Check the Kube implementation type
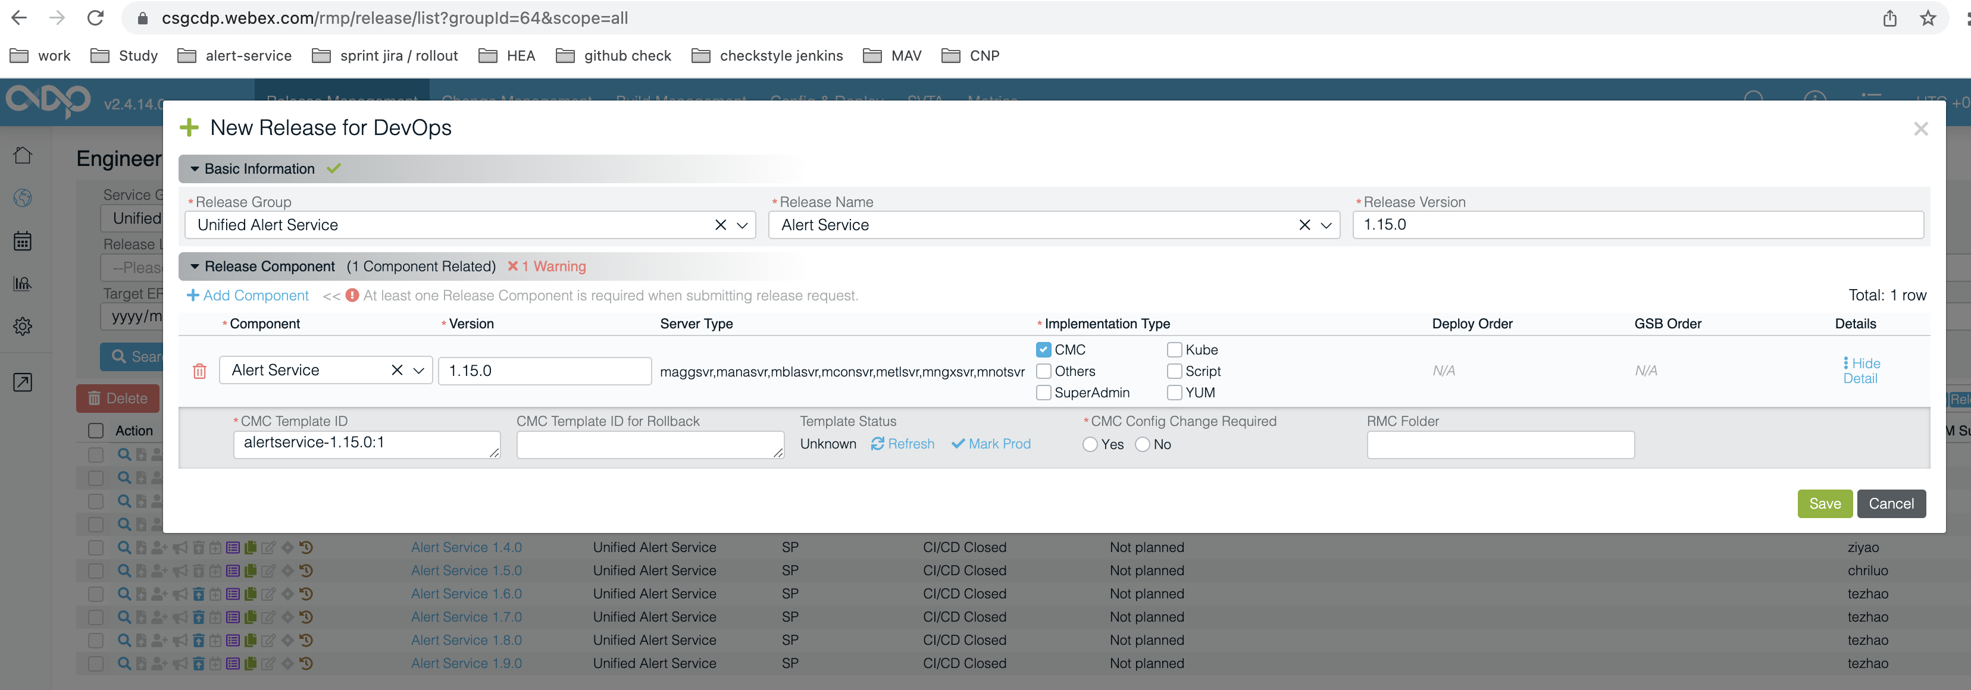Screen dimensions: 1971x690 tap(1175, 350)
